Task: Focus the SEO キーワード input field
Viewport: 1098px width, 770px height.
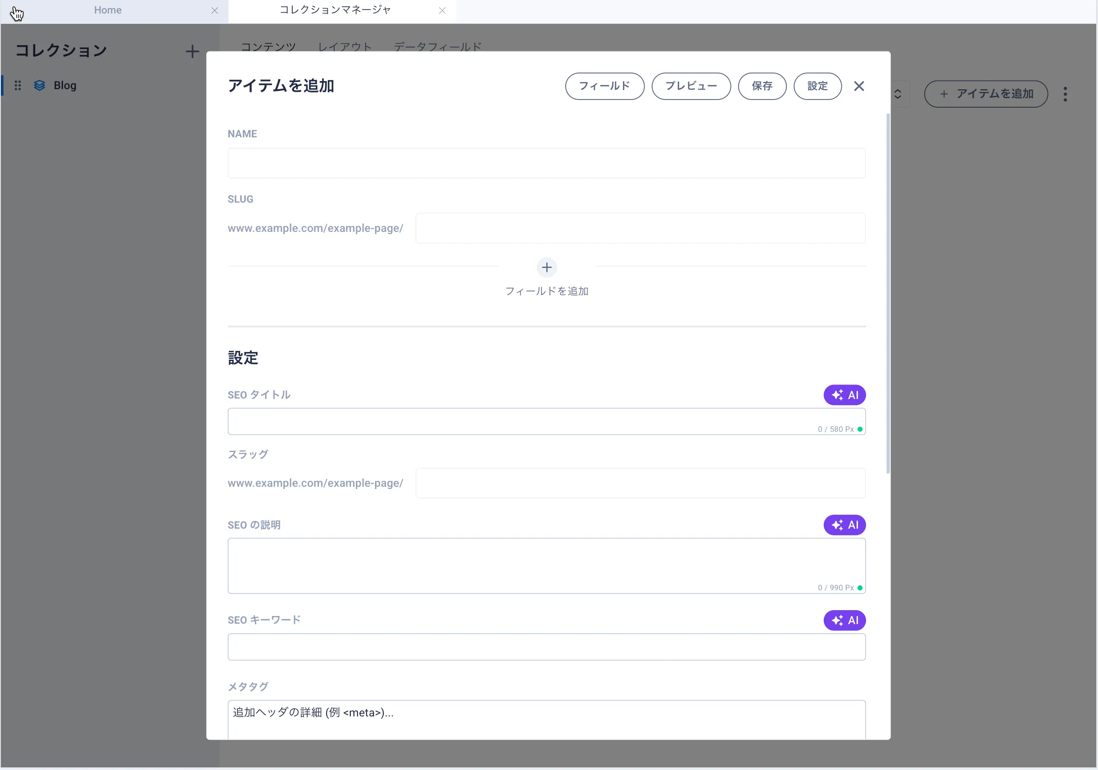Action: [x=547, y=647]
